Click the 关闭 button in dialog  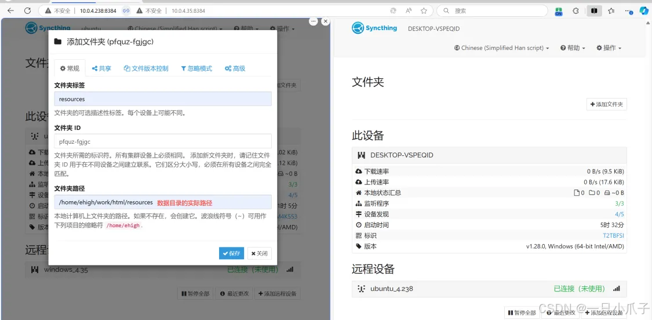(x=260, y=253)
